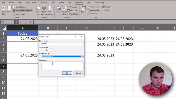Open the File tab
176x99 pixels.
click(x=4, y=2)
